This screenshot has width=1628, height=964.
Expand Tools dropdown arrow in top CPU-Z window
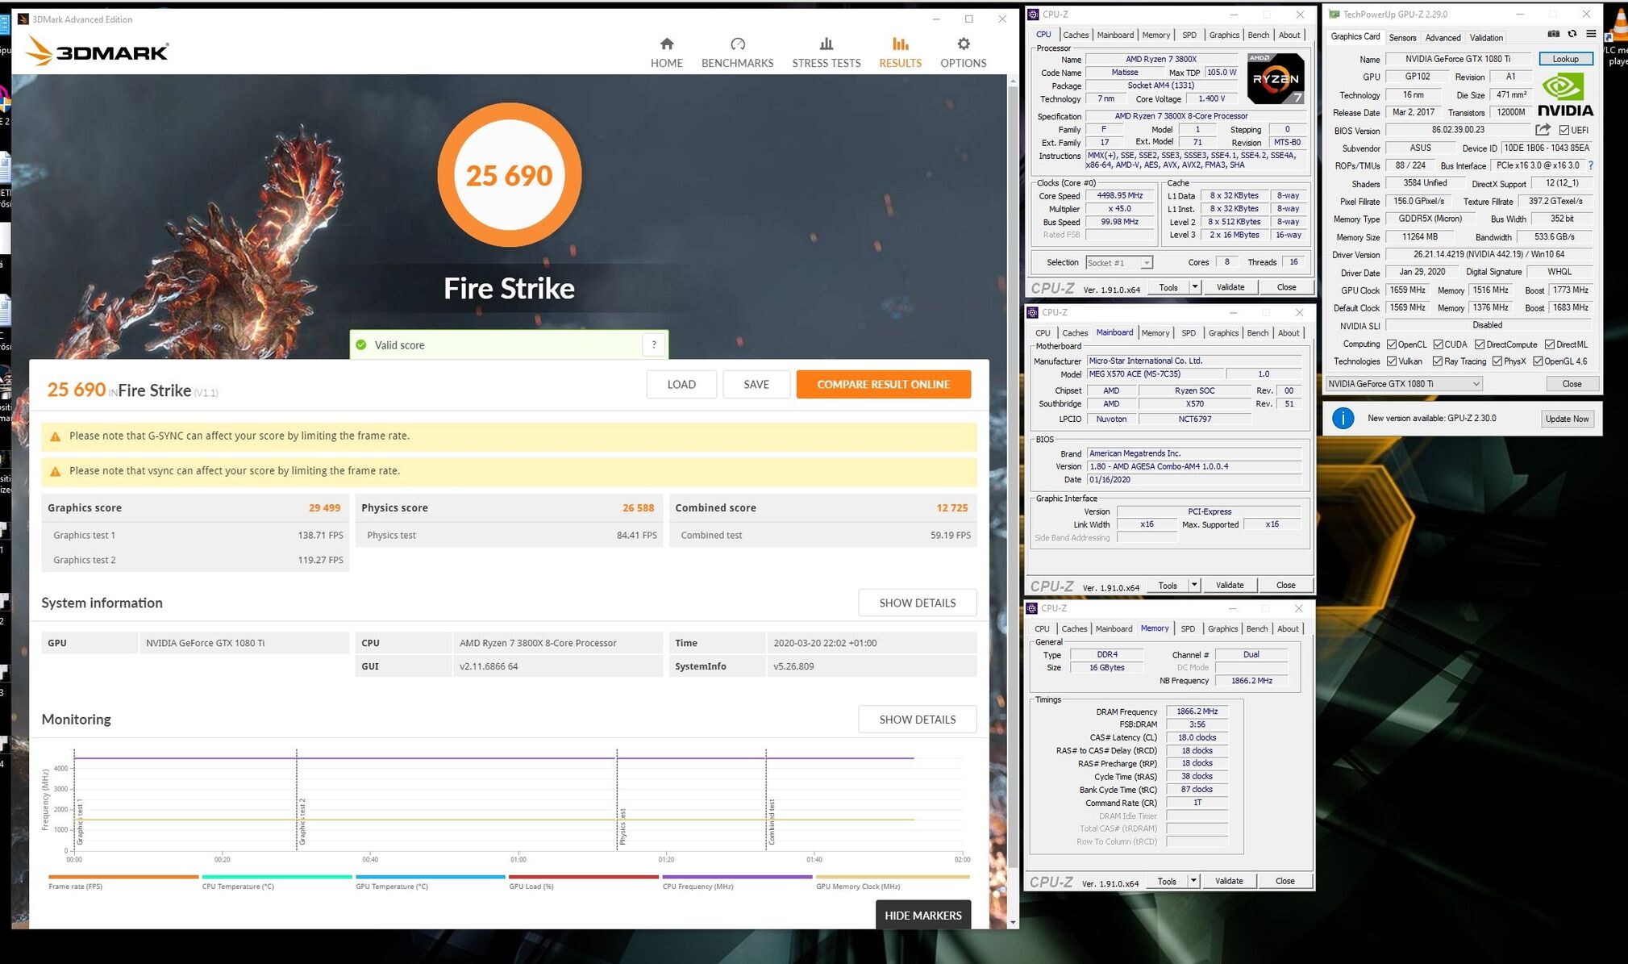[1195, 287]
